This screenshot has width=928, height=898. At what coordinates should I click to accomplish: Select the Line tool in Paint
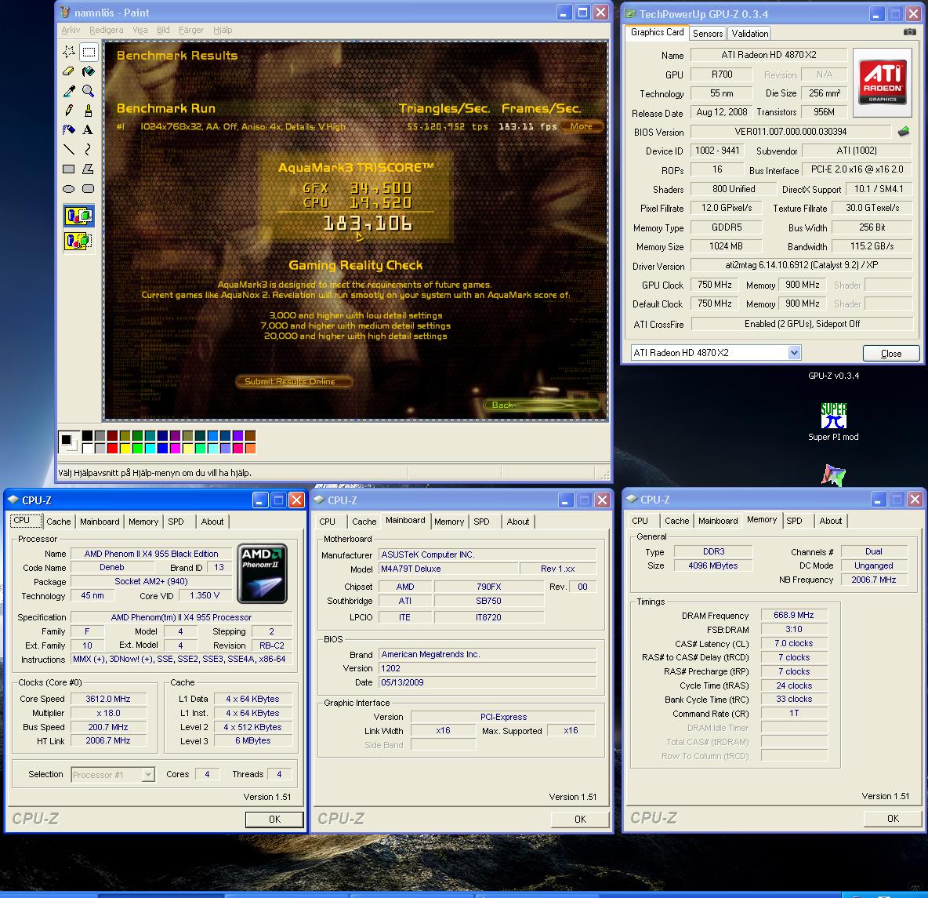69,149
